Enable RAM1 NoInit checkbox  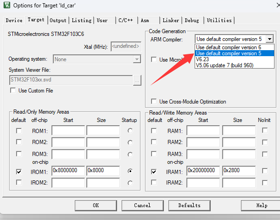click(x=265, y=130)
